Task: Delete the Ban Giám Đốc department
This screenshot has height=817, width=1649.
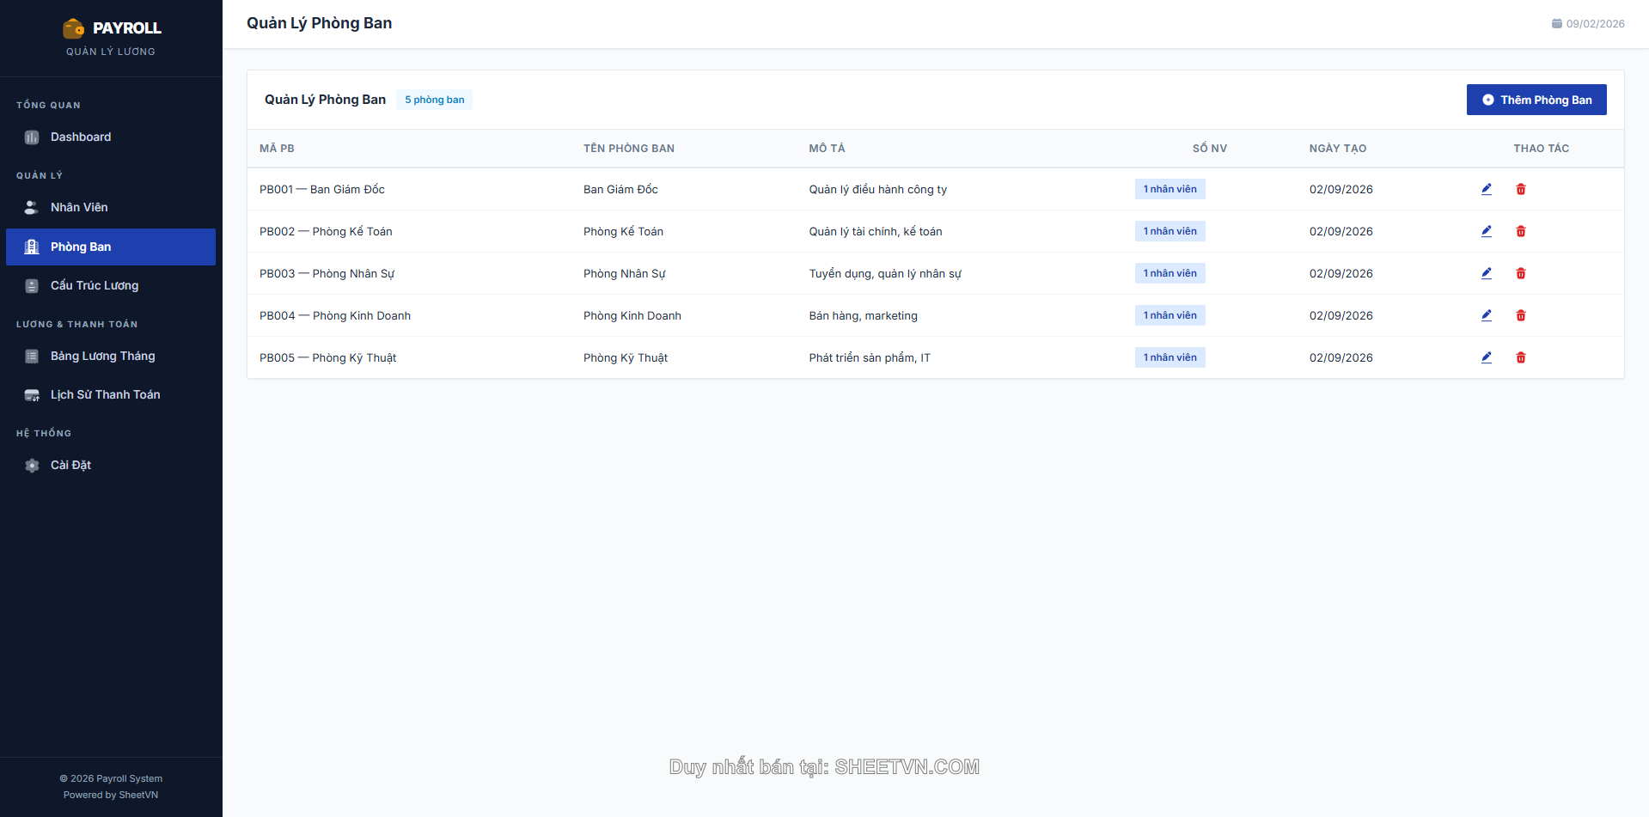Action: click(1520, 189)
